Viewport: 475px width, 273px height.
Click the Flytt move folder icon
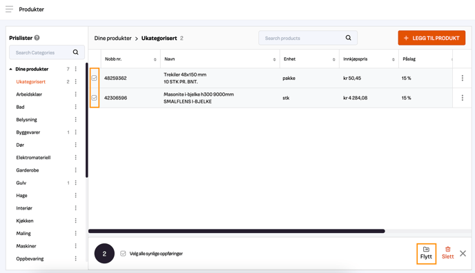(426, 250)
